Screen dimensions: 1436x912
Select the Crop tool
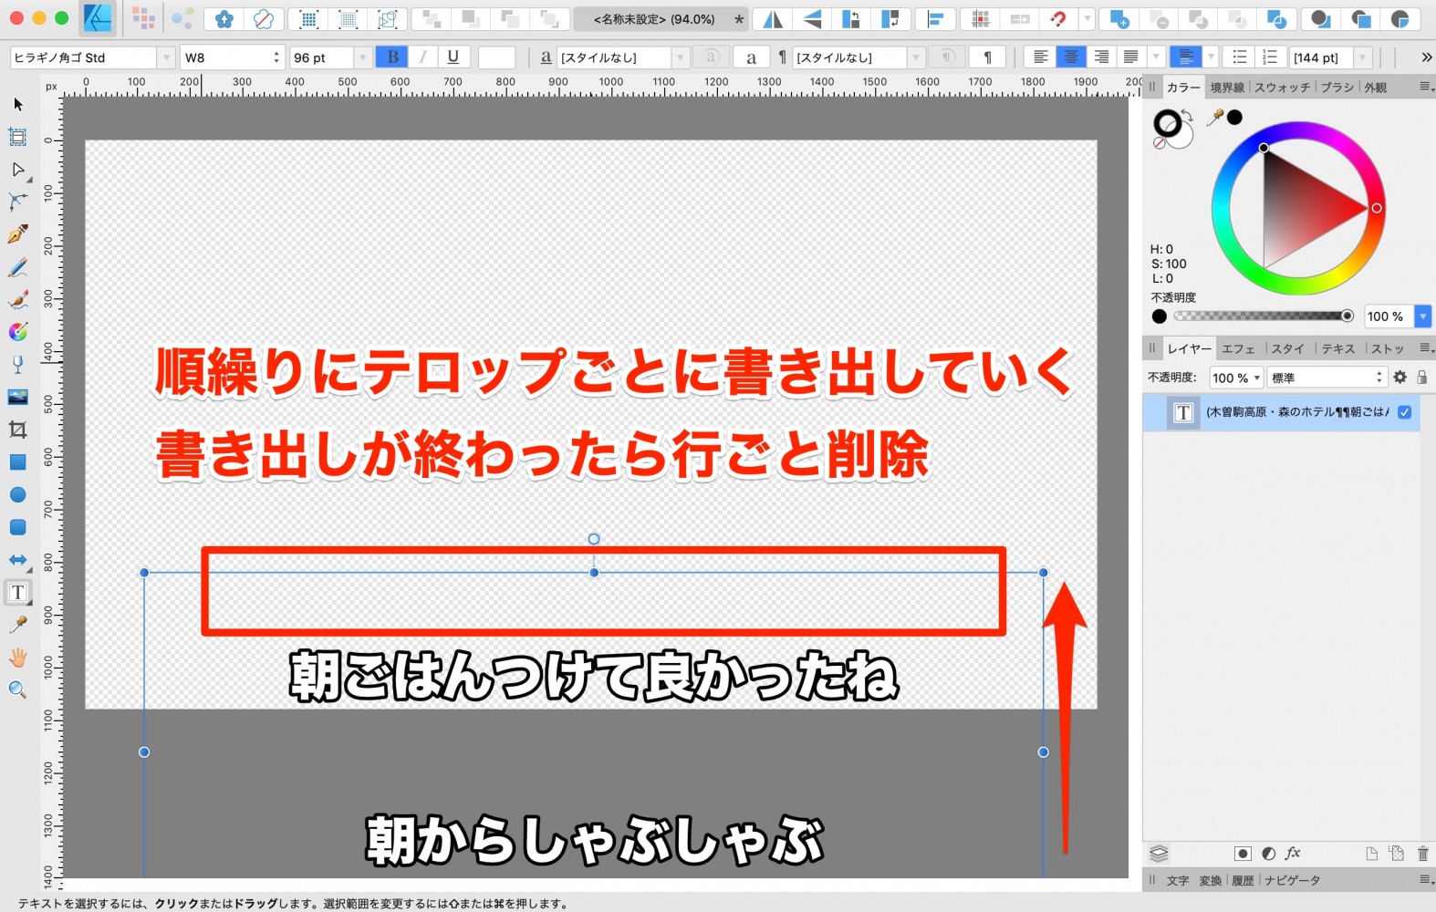(x=17, y=430)
